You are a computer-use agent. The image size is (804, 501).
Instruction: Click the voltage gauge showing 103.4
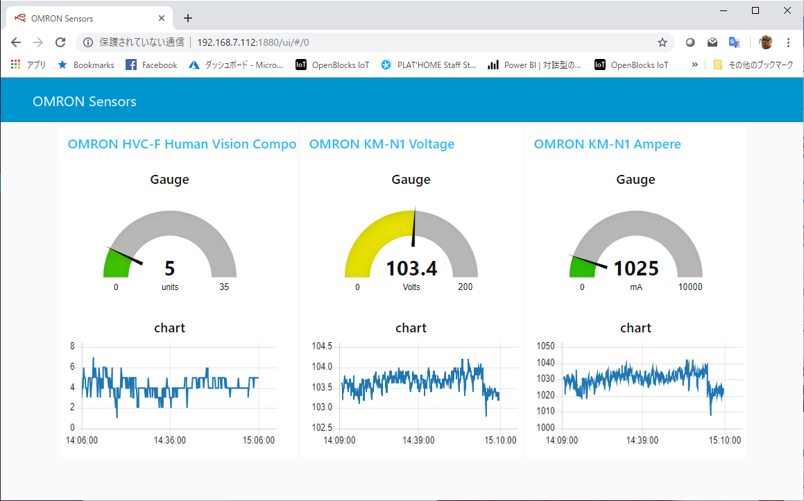coord(411,250)
